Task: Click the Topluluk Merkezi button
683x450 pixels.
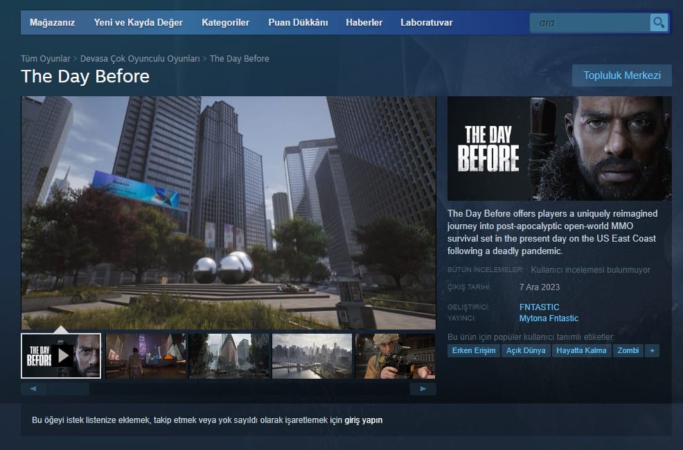Action: [x=621, y=75]
